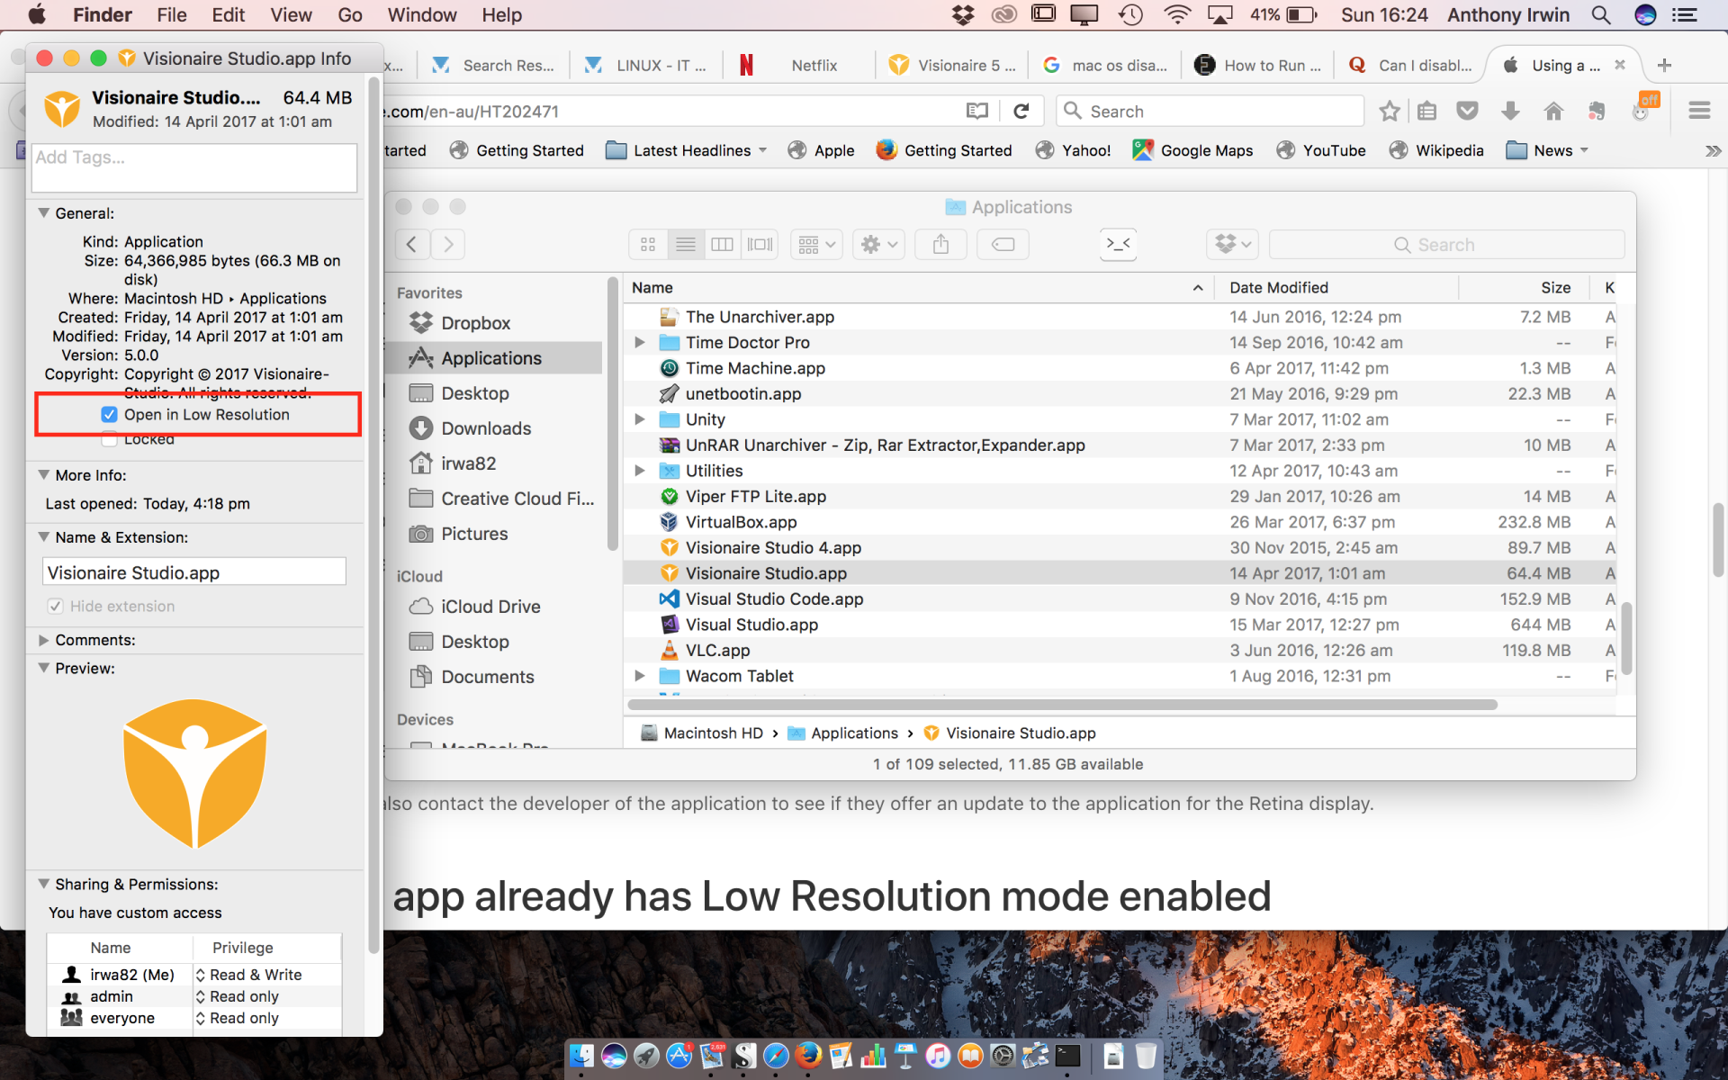1728x1080 pixels.
Task: Open Trash in the Dock
Action: coord(1146,1055)
